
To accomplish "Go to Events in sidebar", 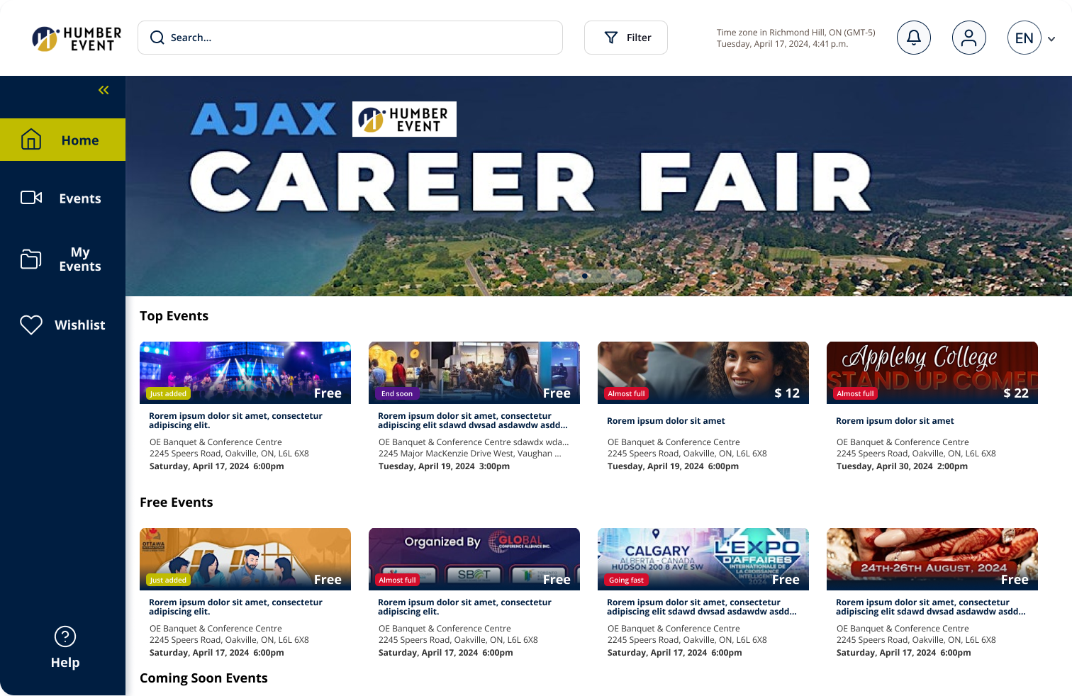I will [x=62, y=198].
